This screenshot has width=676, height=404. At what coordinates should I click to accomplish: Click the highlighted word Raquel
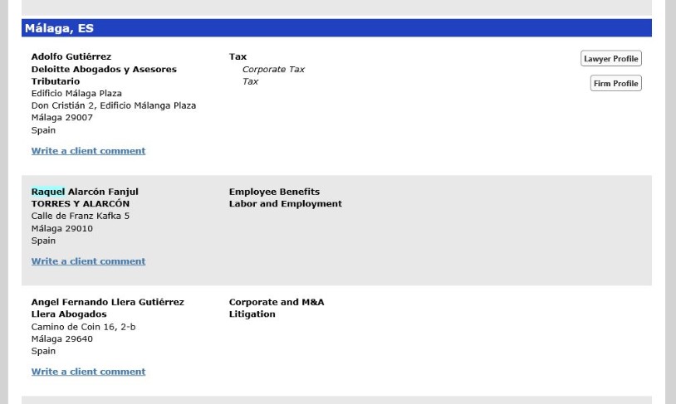pos(47,192)
